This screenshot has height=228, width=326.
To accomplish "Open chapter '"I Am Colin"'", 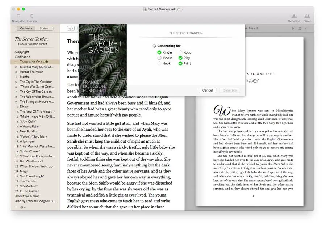I will (x=35, y=122).
